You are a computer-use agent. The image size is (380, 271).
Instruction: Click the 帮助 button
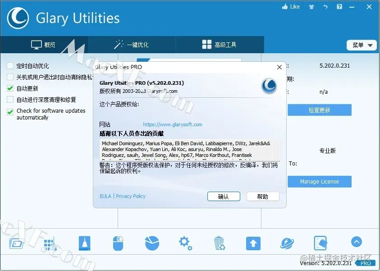[x=263, y=196]
